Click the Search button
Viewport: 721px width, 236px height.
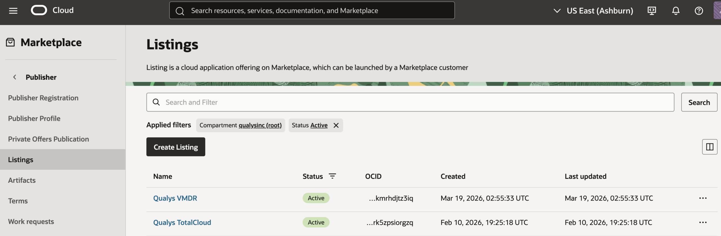(x=699, y=102)
